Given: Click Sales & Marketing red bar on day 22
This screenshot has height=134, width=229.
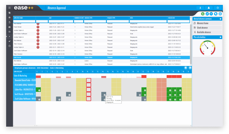Looking at the screenshot, I should pyautogui.click(x=144, y=76).
